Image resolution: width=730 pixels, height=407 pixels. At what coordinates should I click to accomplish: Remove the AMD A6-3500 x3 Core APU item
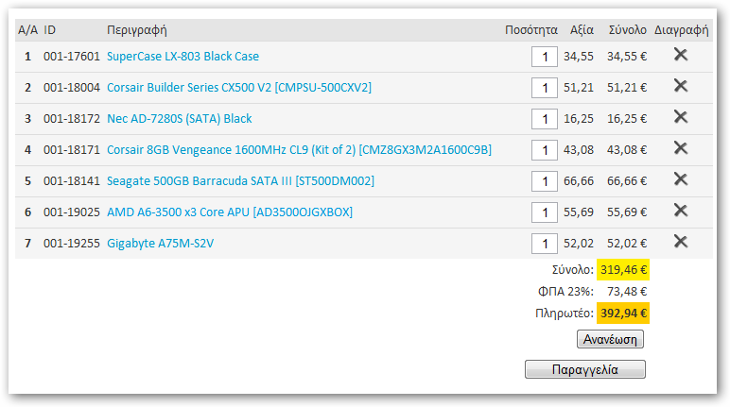pyautogui.click(x=681, y=211)
